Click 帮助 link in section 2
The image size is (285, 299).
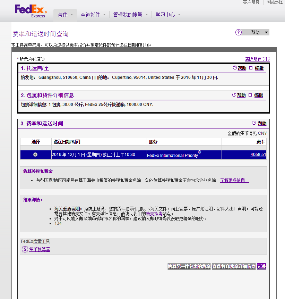[241, 95]
